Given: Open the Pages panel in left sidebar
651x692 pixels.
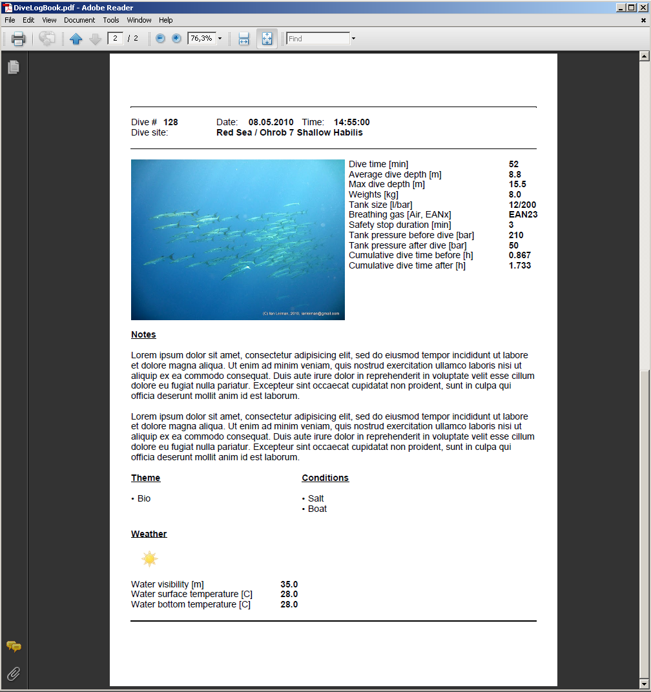Looking at the screenshot, I should pyautogui.click(x=14, y=67).
